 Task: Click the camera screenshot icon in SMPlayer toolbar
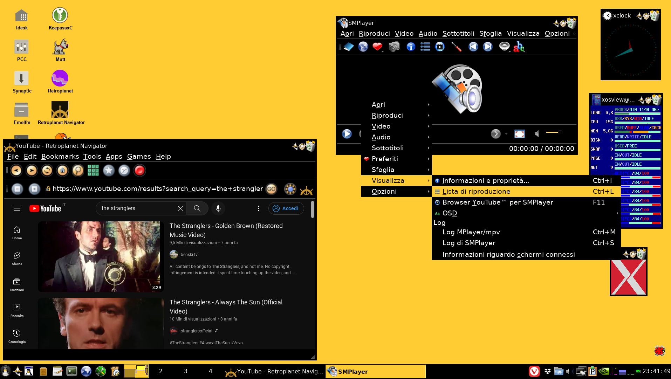394,47
